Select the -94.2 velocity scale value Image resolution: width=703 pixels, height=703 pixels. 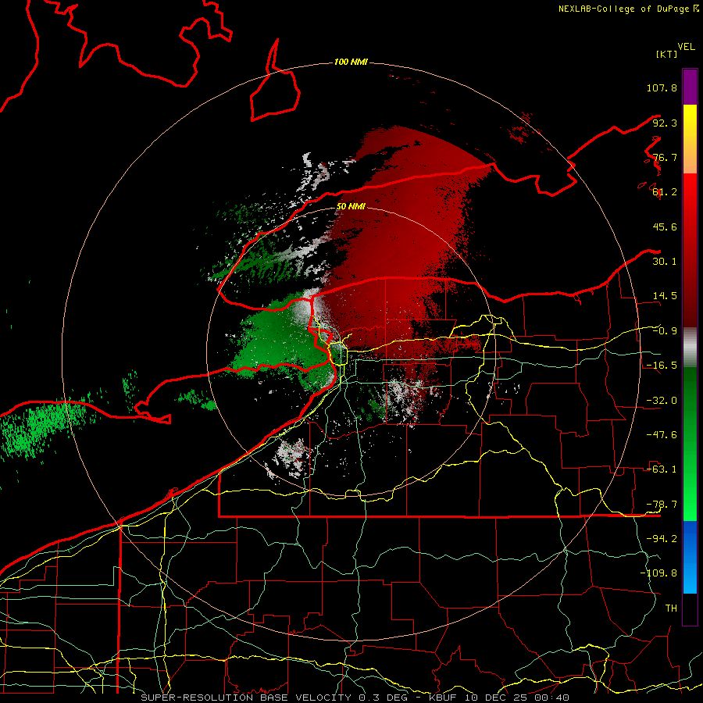(x=662, y=539)
